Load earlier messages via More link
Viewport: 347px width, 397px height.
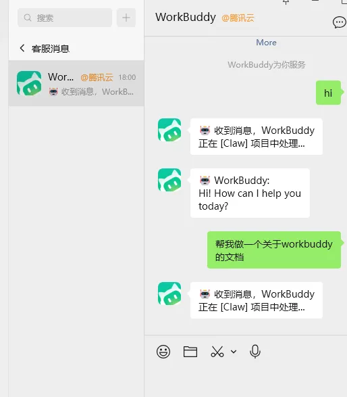(x=266, y=43)
